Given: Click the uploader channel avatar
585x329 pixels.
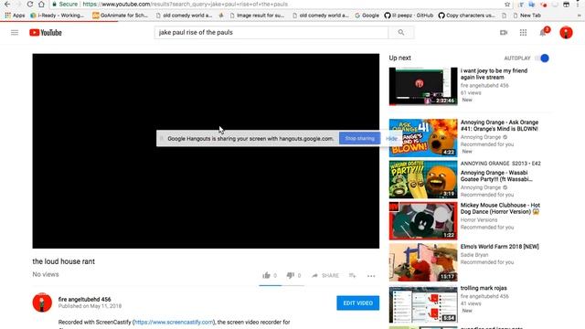Looking at the screenshot, I should coord(42,302).
